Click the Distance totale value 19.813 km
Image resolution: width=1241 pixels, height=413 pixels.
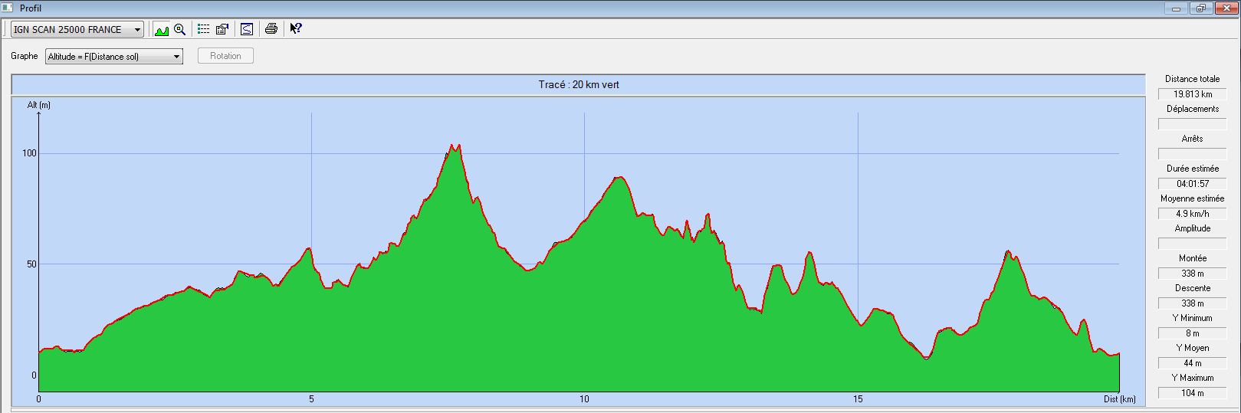click(x=1192, y=94)
